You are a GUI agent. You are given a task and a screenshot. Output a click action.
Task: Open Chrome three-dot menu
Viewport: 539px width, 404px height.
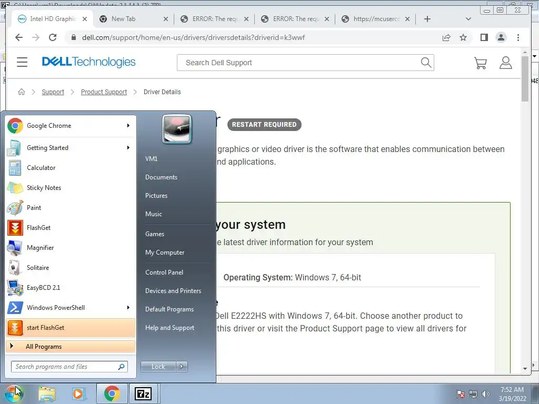[x=518, y=37]
